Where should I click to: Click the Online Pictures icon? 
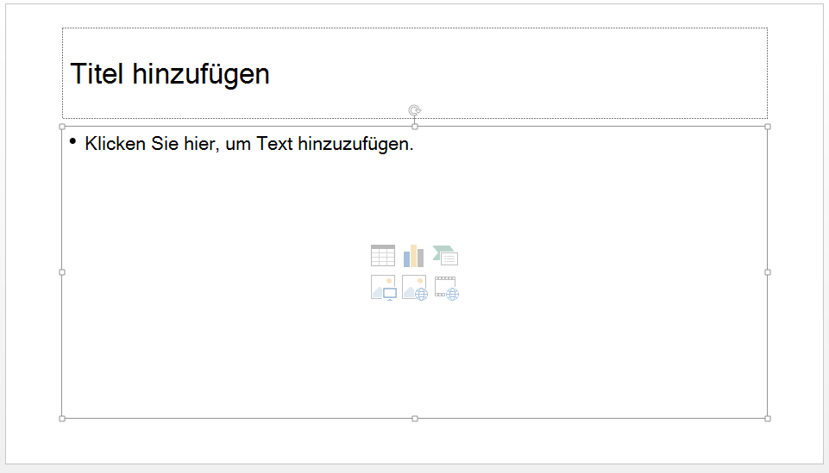(414, 288)
